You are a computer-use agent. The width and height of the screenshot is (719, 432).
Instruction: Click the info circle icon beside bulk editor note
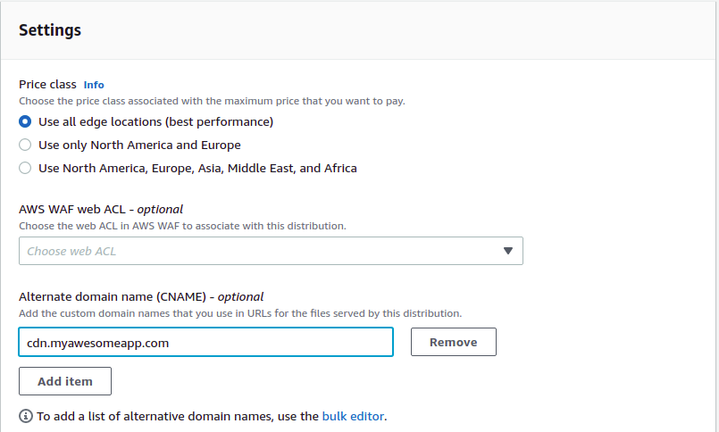pos(26,416)
